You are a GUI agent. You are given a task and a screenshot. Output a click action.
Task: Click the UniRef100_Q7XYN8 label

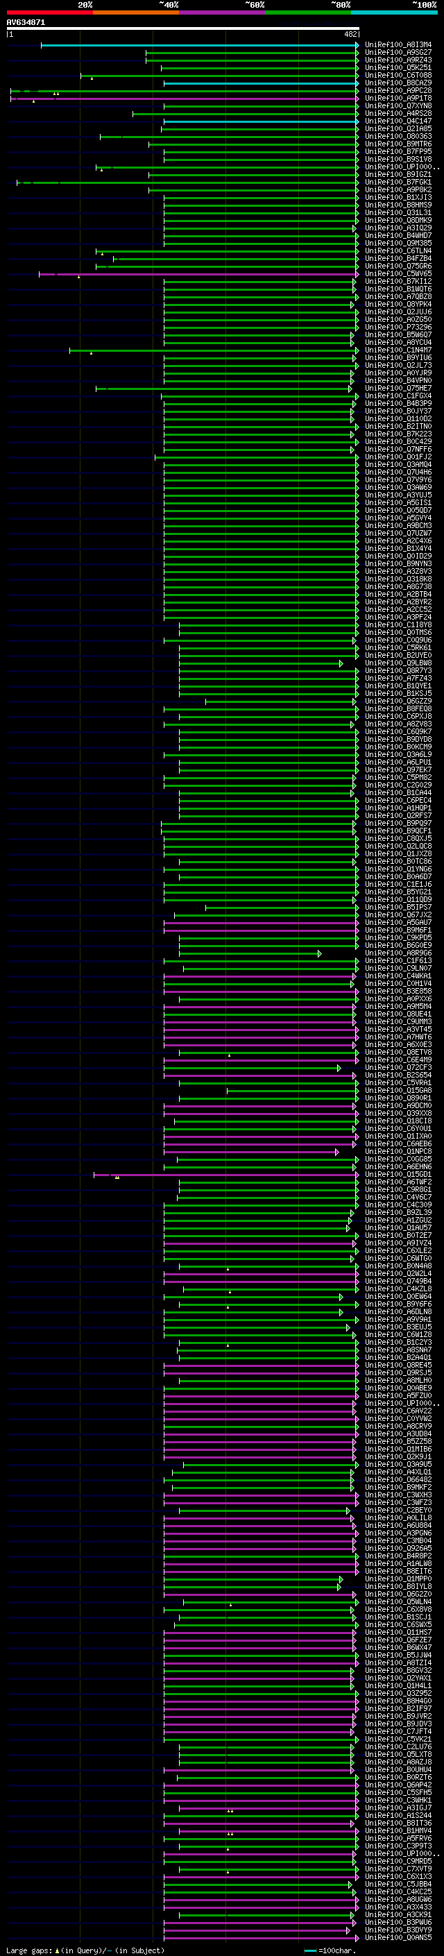point(398,106)
